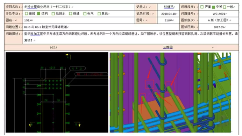Click the 涉及专业 label cell

coord(14,14)
